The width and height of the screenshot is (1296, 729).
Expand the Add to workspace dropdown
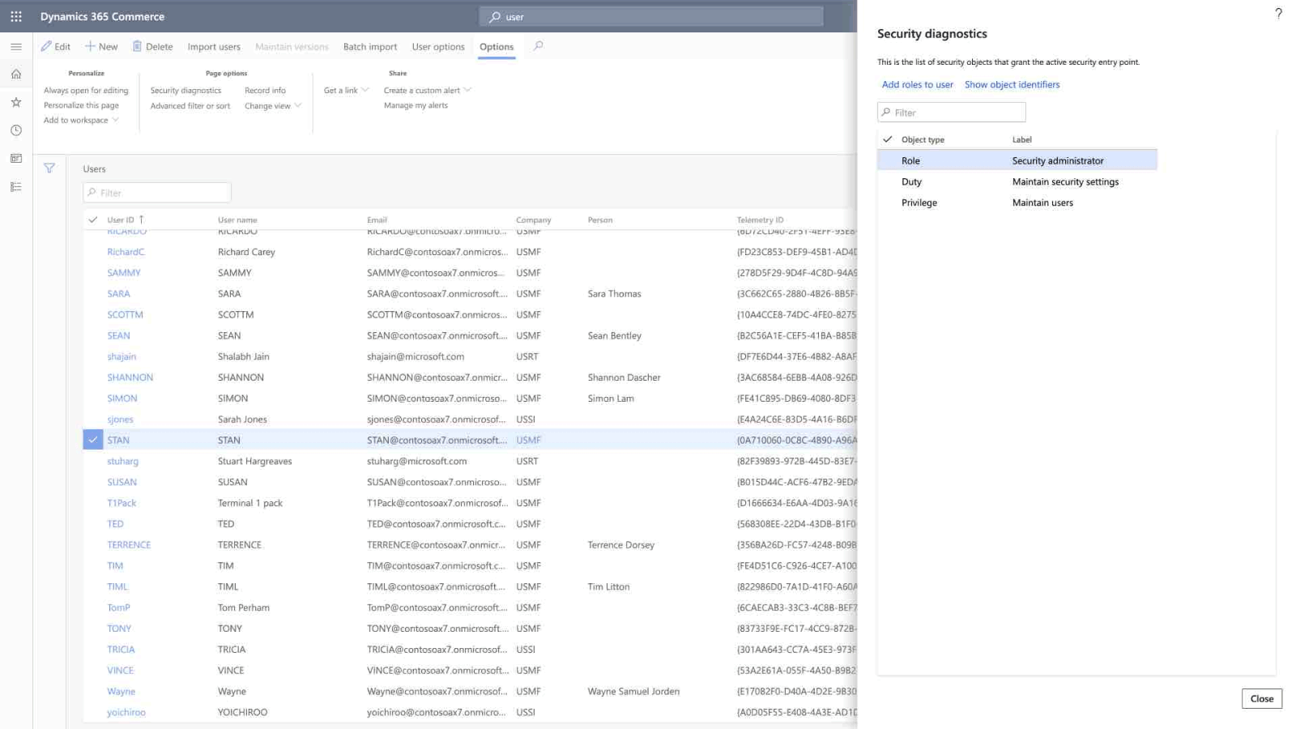click(x=81, y=120)
